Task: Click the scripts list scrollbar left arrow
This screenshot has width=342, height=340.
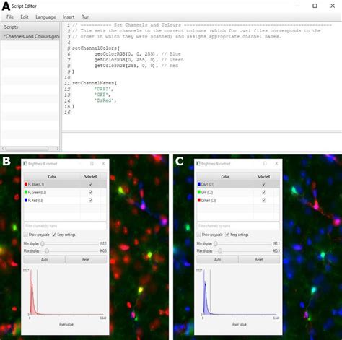Action: [x=3, y=149]
